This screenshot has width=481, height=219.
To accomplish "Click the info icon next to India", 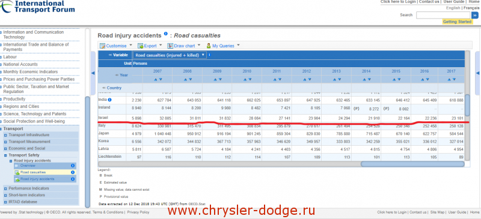I will pyautogui.click(x=109, y=100).
